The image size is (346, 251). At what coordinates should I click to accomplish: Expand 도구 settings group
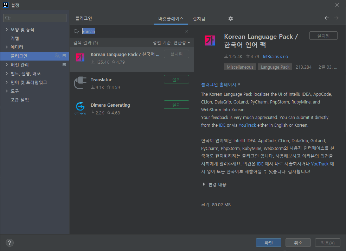point(7,91)
